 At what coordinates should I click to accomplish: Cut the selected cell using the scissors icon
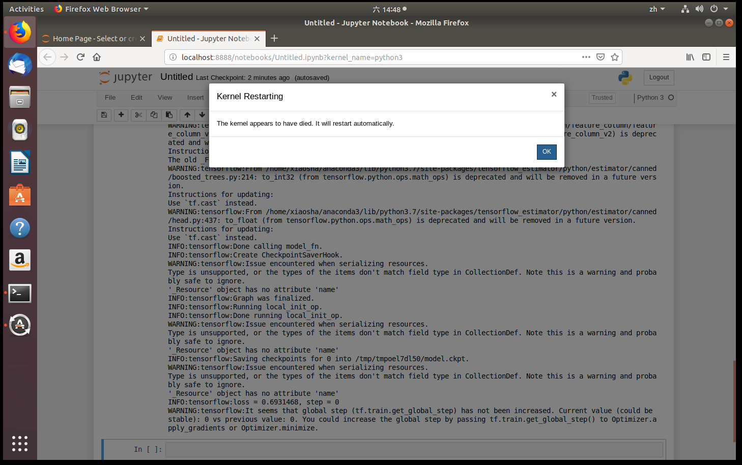click(138, 115)
